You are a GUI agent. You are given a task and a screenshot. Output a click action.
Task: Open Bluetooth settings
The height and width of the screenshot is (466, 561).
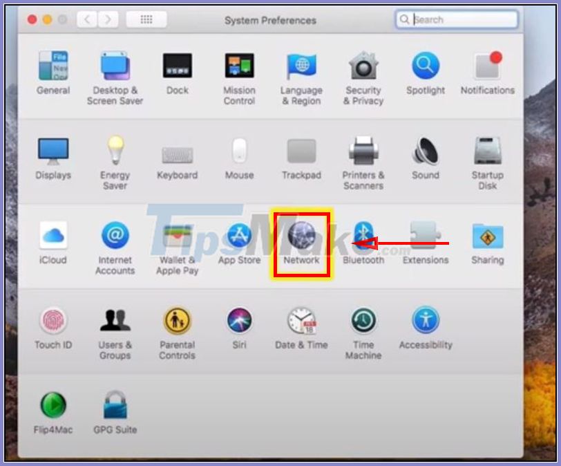[x=363, y=235]
